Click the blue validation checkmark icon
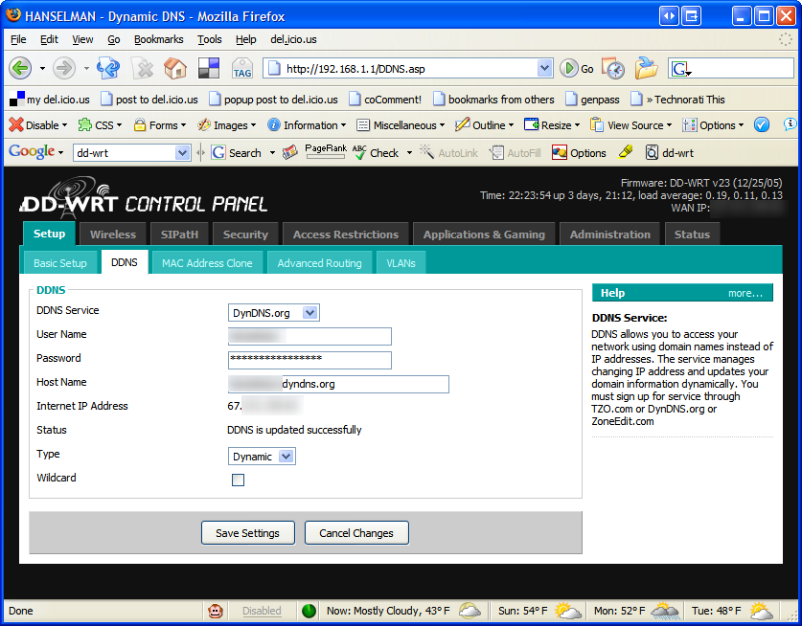The height and width of the screenshot is (626, 802). tap(762, 124)
